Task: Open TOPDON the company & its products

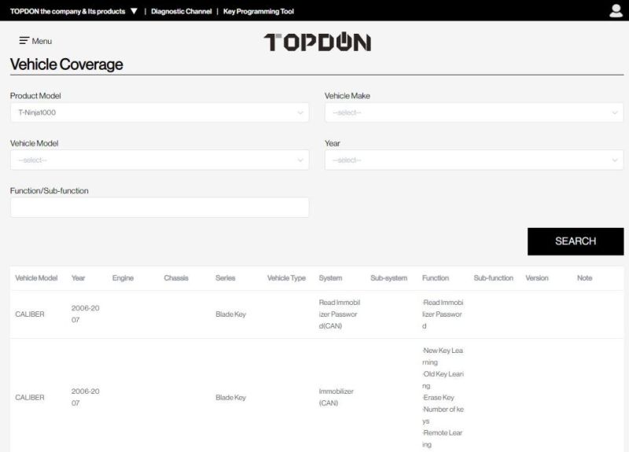Action: coord(68,11)
